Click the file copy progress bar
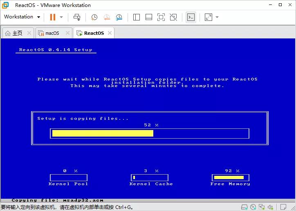 pos(150,133)
